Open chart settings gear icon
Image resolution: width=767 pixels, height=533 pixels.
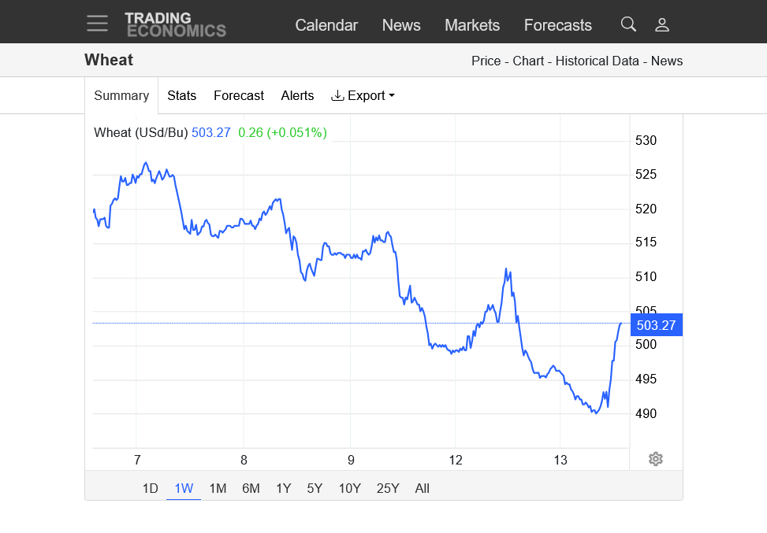(x=655, y=459)
